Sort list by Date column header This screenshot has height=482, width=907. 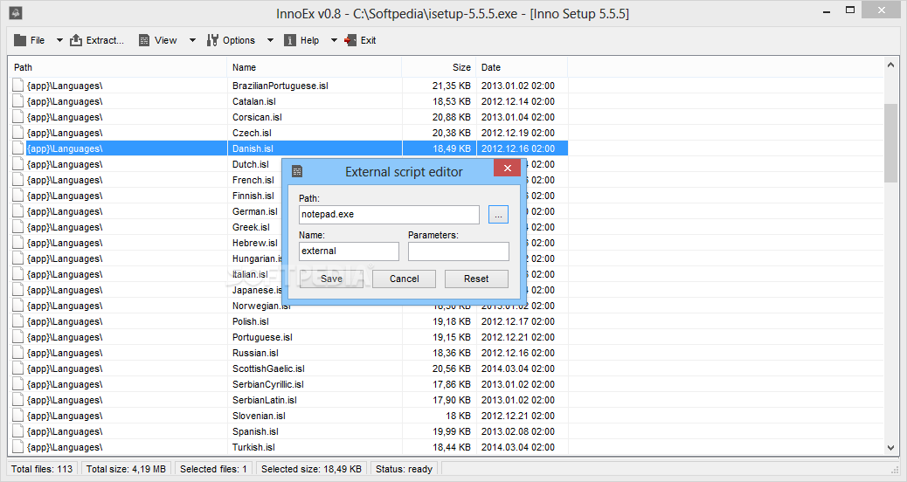522,67
